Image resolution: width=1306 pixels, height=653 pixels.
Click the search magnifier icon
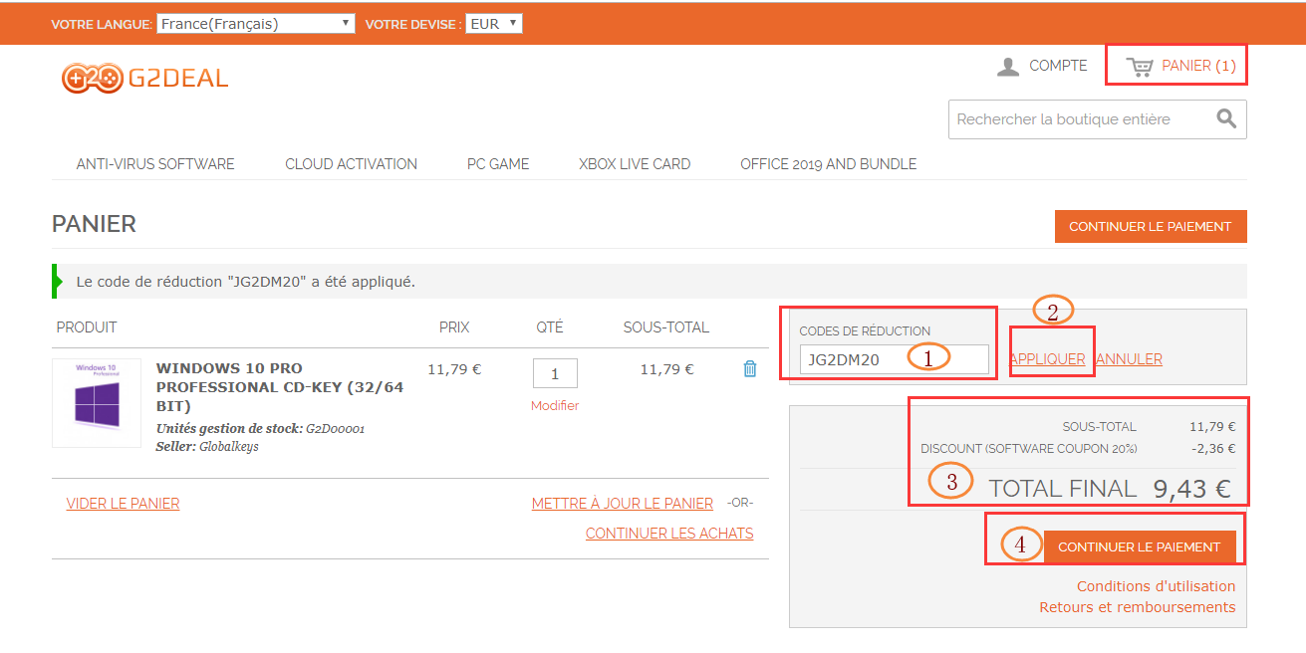(1226, 119)
